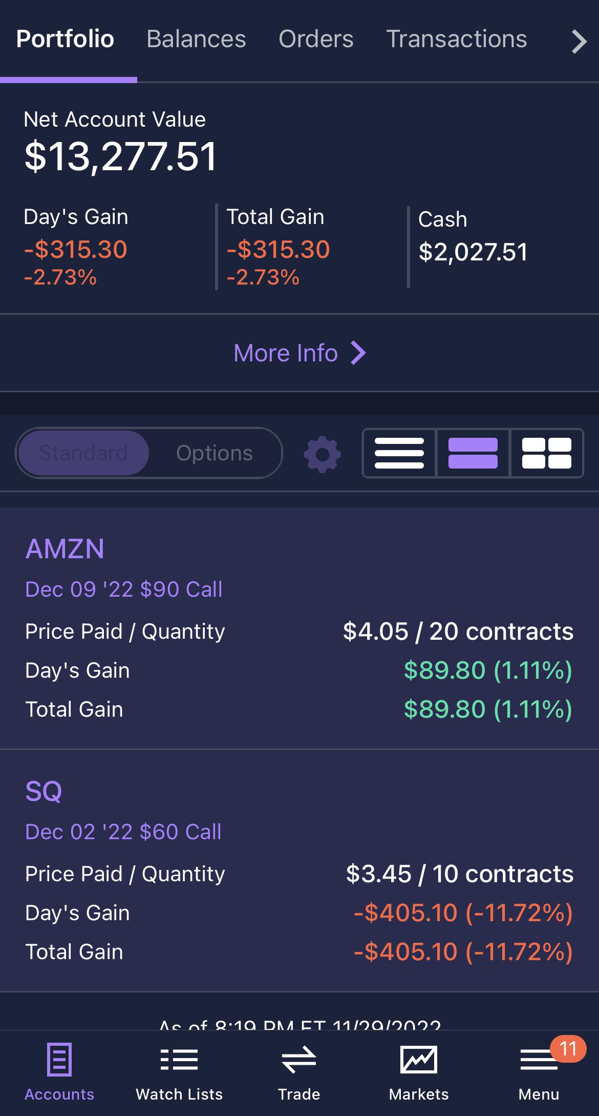Open the Orders tab
The image size is (599, 1116).
[316, 39]
